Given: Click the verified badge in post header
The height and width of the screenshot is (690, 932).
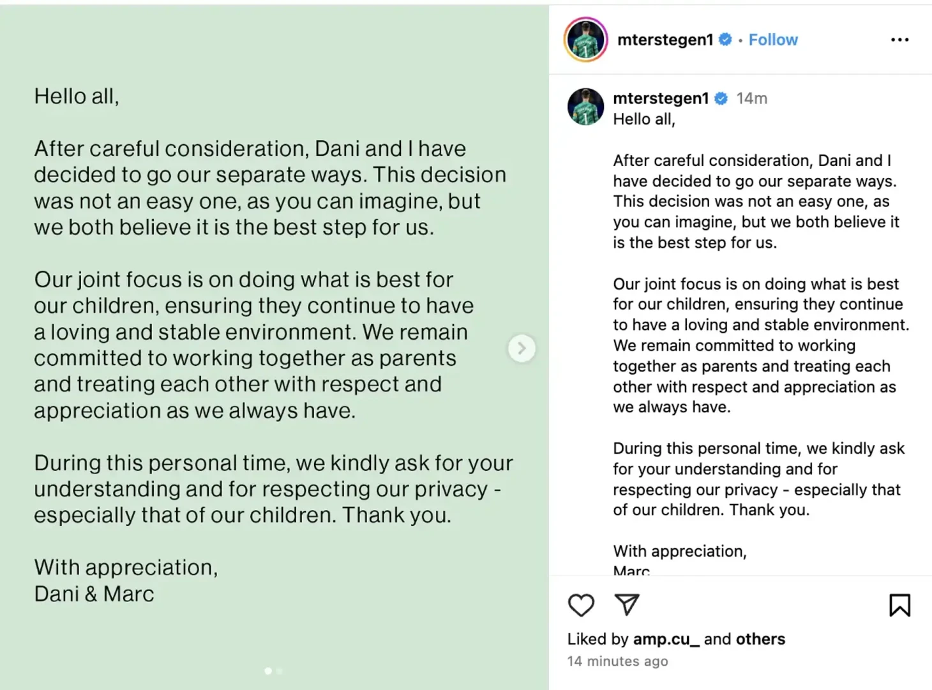Looking at the screenshot, I should click(725, 40).
